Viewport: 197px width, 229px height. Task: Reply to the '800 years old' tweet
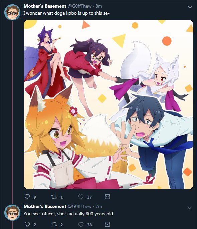(27, 224)
